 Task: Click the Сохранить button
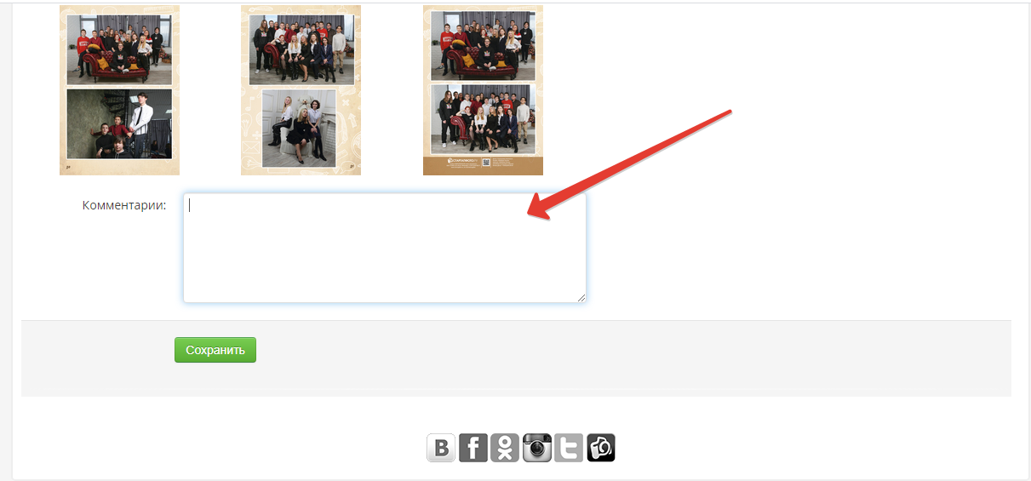click(215, 350)
